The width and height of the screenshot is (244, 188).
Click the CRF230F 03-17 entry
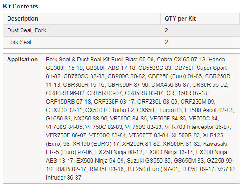click(x=114, y=102)
